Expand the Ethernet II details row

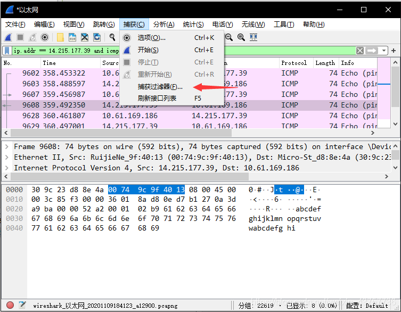7,157
